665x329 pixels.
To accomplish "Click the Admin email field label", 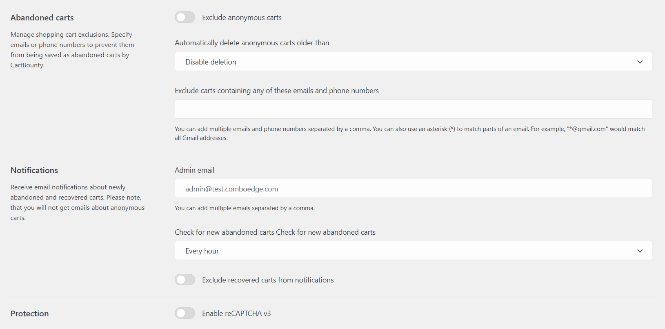I will click(194, 170).
